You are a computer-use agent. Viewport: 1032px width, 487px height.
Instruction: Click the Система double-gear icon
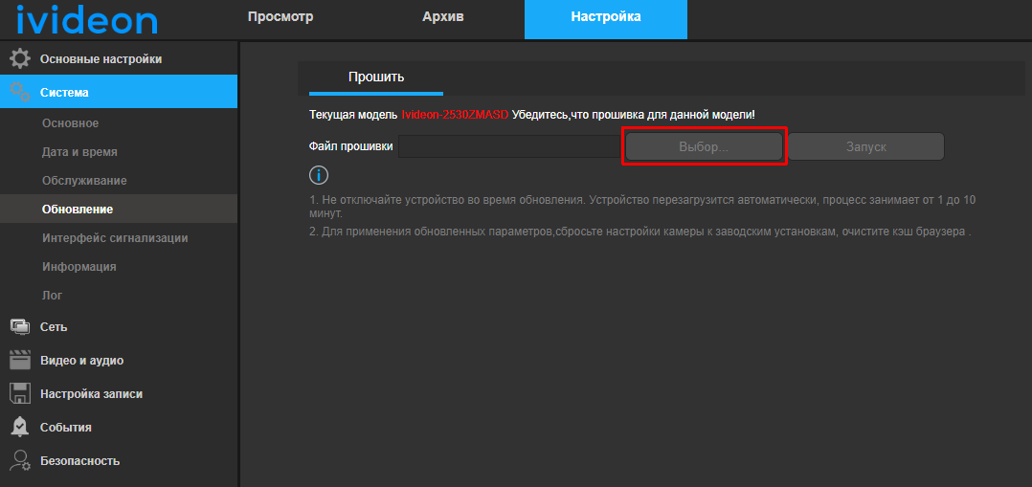(x=20, y=92)
